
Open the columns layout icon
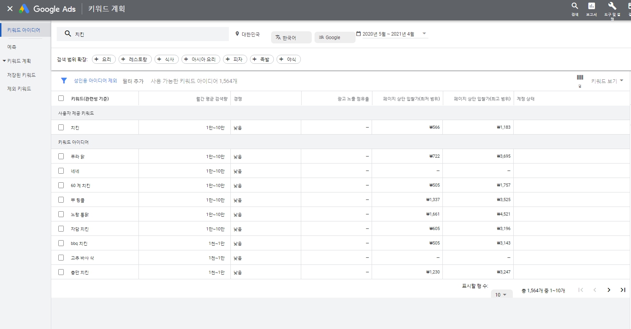(580, 77)
